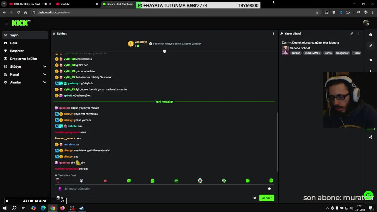Switch to Stream - Kick Dashboard tab

[118, 4]
